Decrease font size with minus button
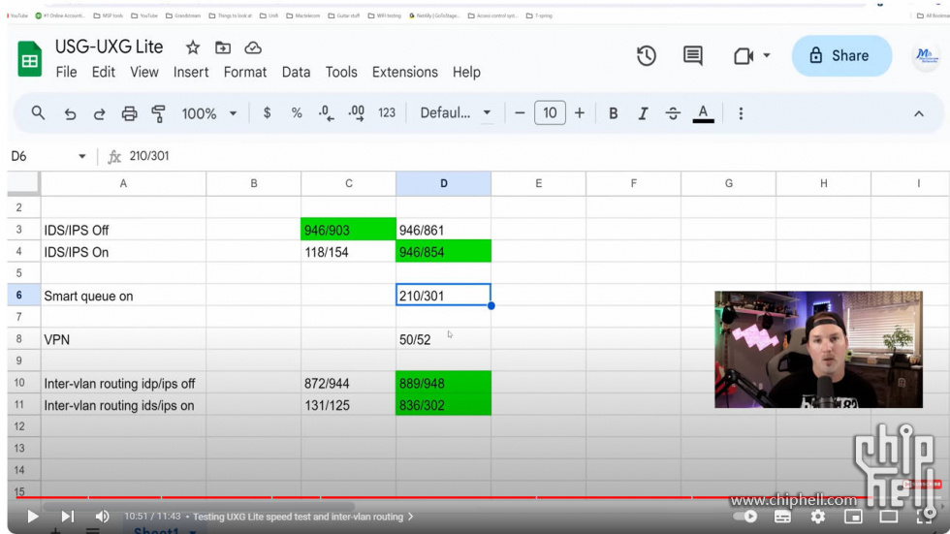 (x=520, y=113)
